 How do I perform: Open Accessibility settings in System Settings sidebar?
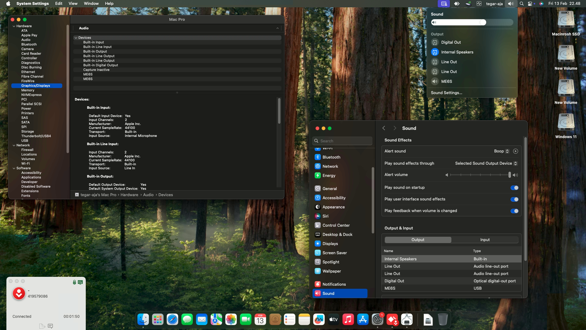click(x=340, y=198)
